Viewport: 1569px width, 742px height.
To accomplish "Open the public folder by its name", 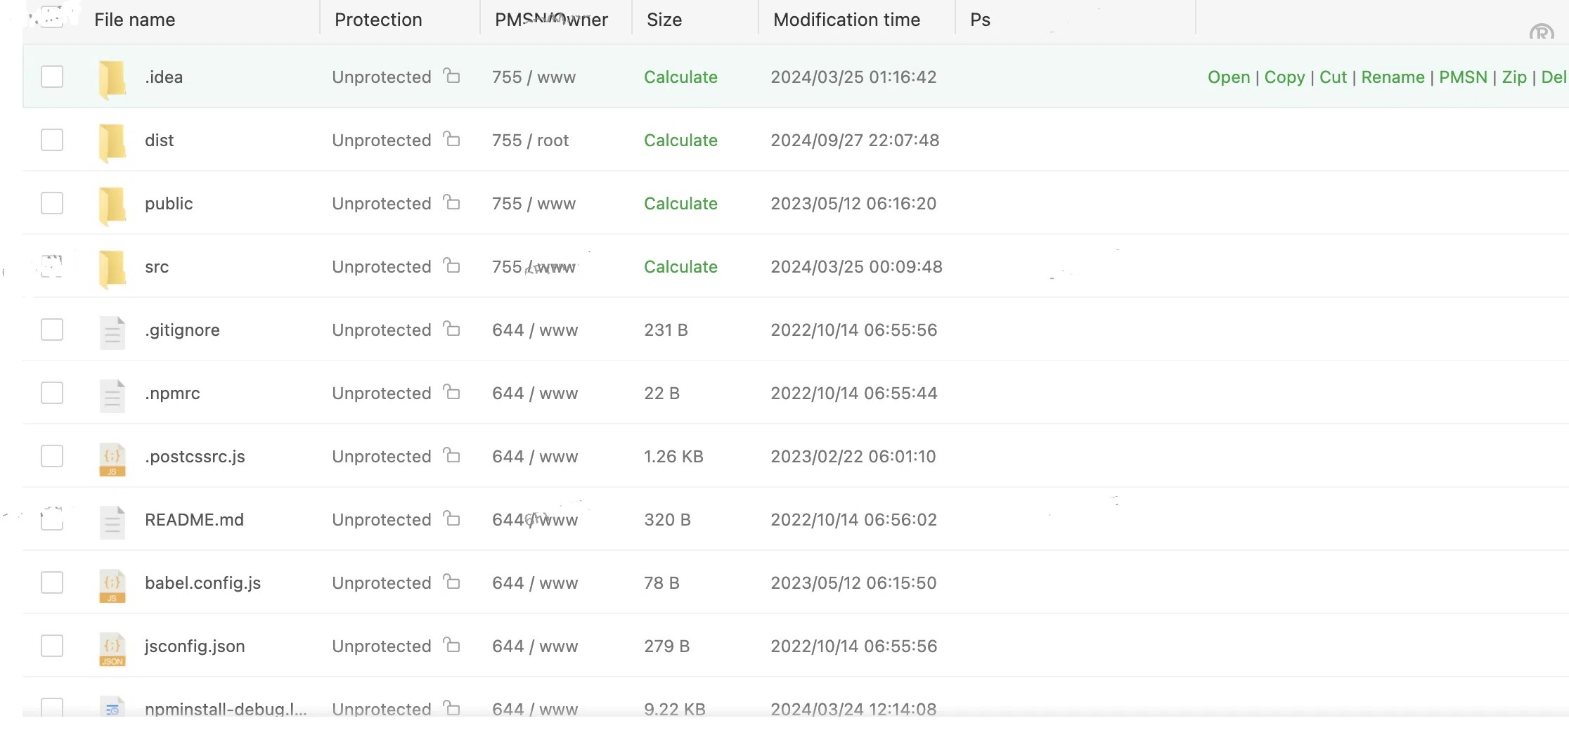I will [x=169, y=204].
